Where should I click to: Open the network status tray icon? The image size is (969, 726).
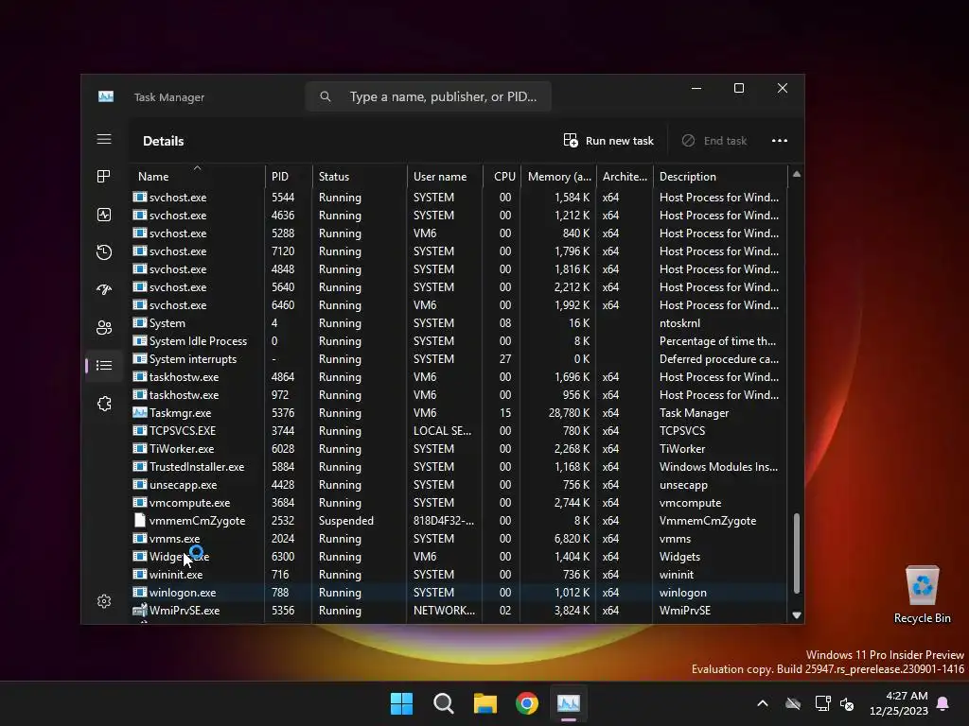pos(822,703)
